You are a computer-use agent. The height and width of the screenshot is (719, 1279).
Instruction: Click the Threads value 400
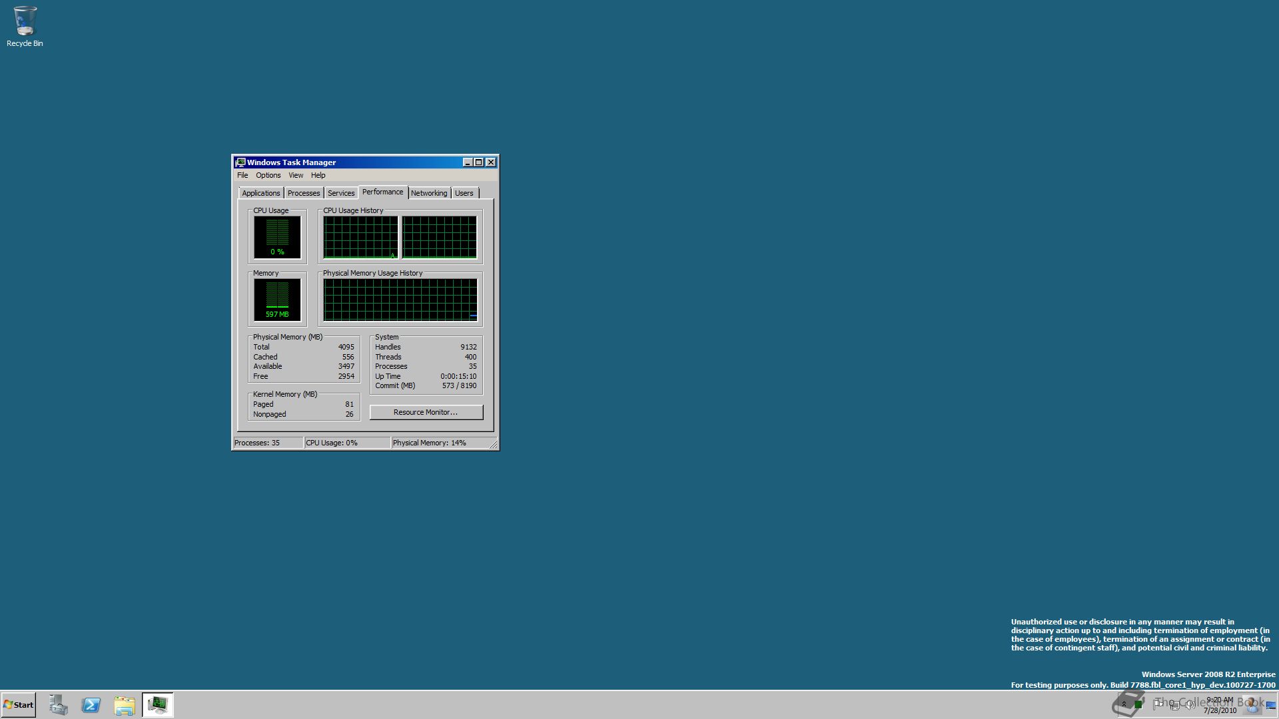[470, 357]
